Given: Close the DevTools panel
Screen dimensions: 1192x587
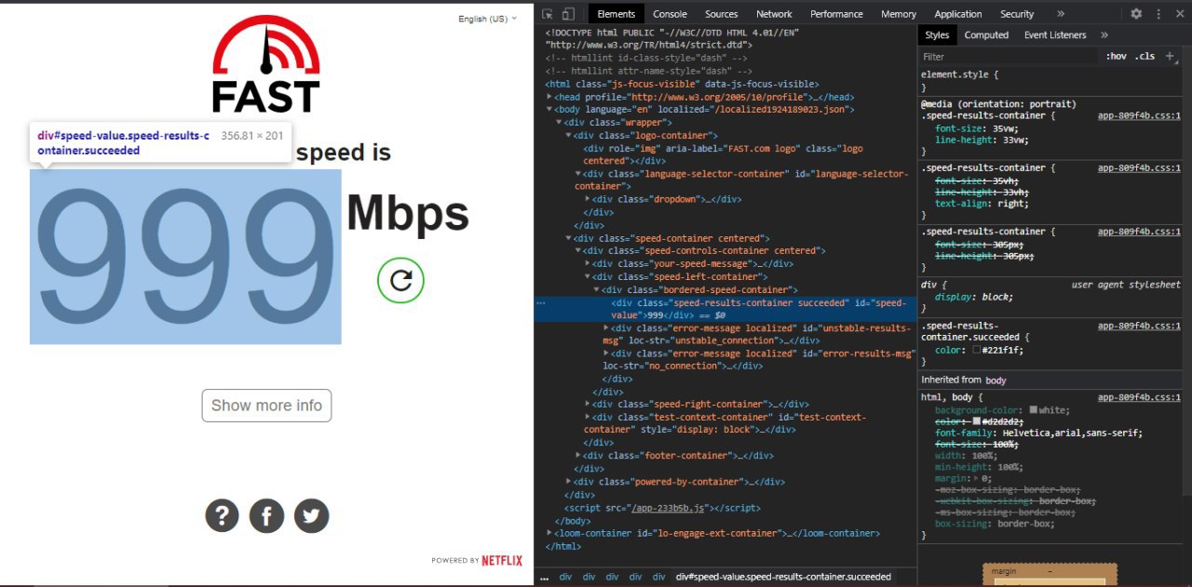Looking at the screenshot, I should [x=1178, y=14].
